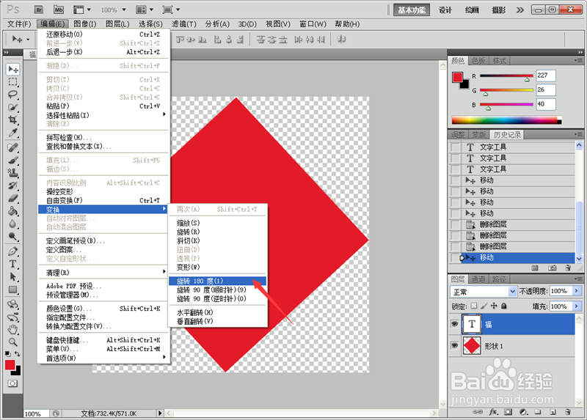587x420 pixels.
Task: Select the History Brush tool
Action: pos(13,186)
